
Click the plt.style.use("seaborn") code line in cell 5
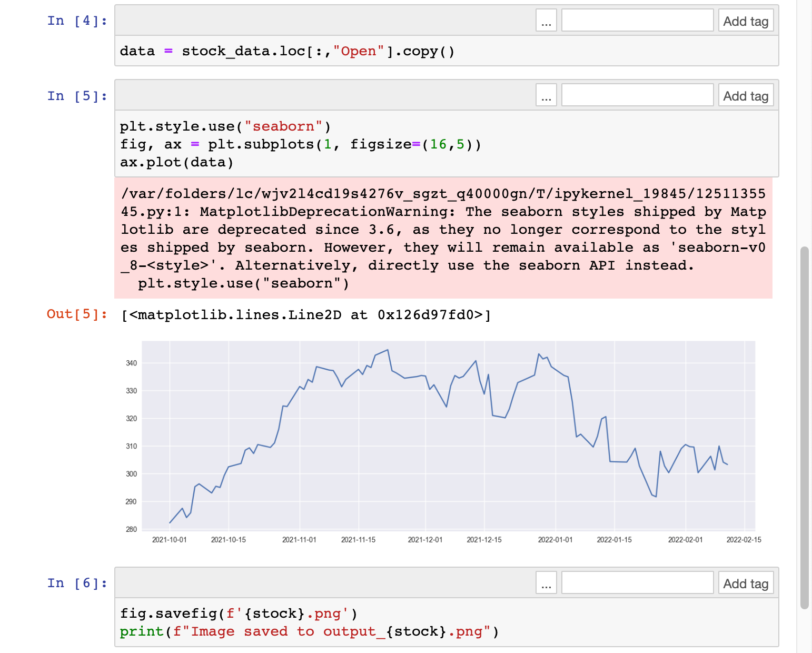225,126
